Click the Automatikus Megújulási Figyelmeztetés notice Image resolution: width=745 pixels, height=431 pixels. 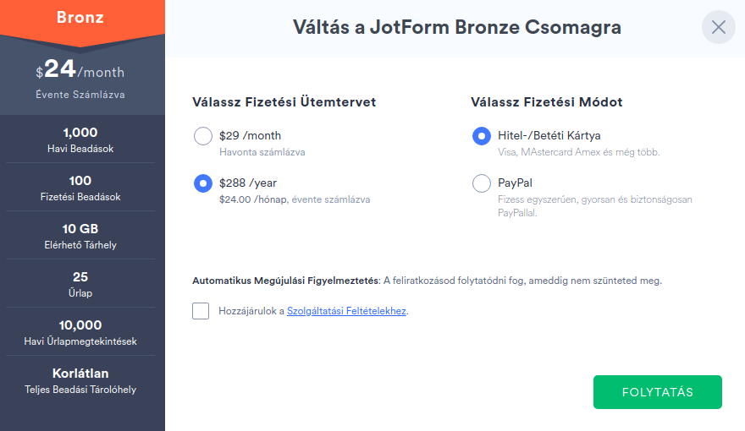click(x=427, y=280)
